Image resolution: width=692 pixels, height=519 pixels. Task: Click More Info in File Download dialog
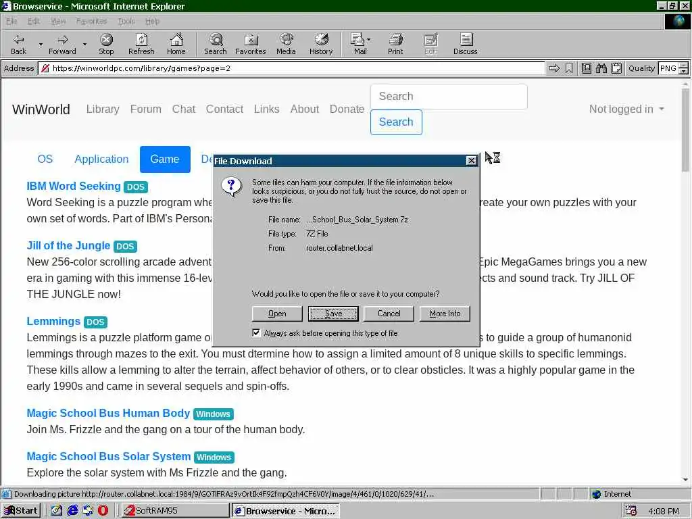445,314
